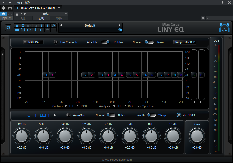Screen dimensions: 233x163
Task: Select blue band 2 node on graph
Action: (x=85, y=75)
